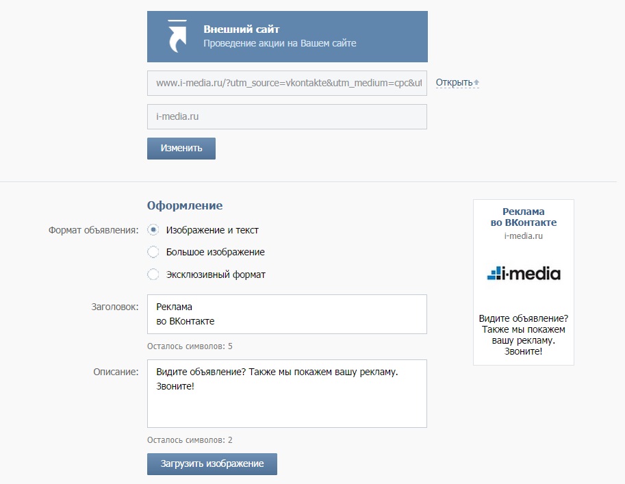625x484 pixels.
Task: Select the Большое изображение radio option
Action: pyautogui.click(x=153, y=252)
